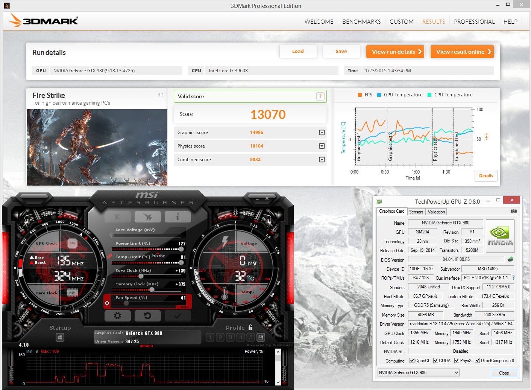
Task: Click the Fire Strike preview thumbnail
Action: point(97,147)
